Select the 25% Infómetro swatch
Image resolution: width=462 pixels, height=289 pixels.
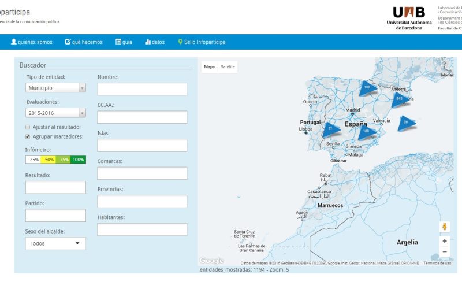click(x=33, y=160)
